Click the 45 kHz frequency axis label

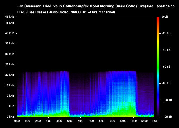pyautogui.click(x=10, y=23)
